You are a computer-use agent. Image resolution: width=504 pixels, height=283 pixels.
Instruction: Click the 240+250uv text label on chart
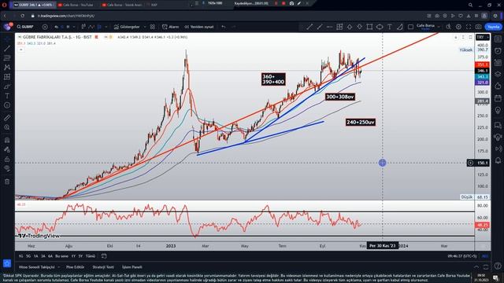pyautogui.click(x=361, y=122)
